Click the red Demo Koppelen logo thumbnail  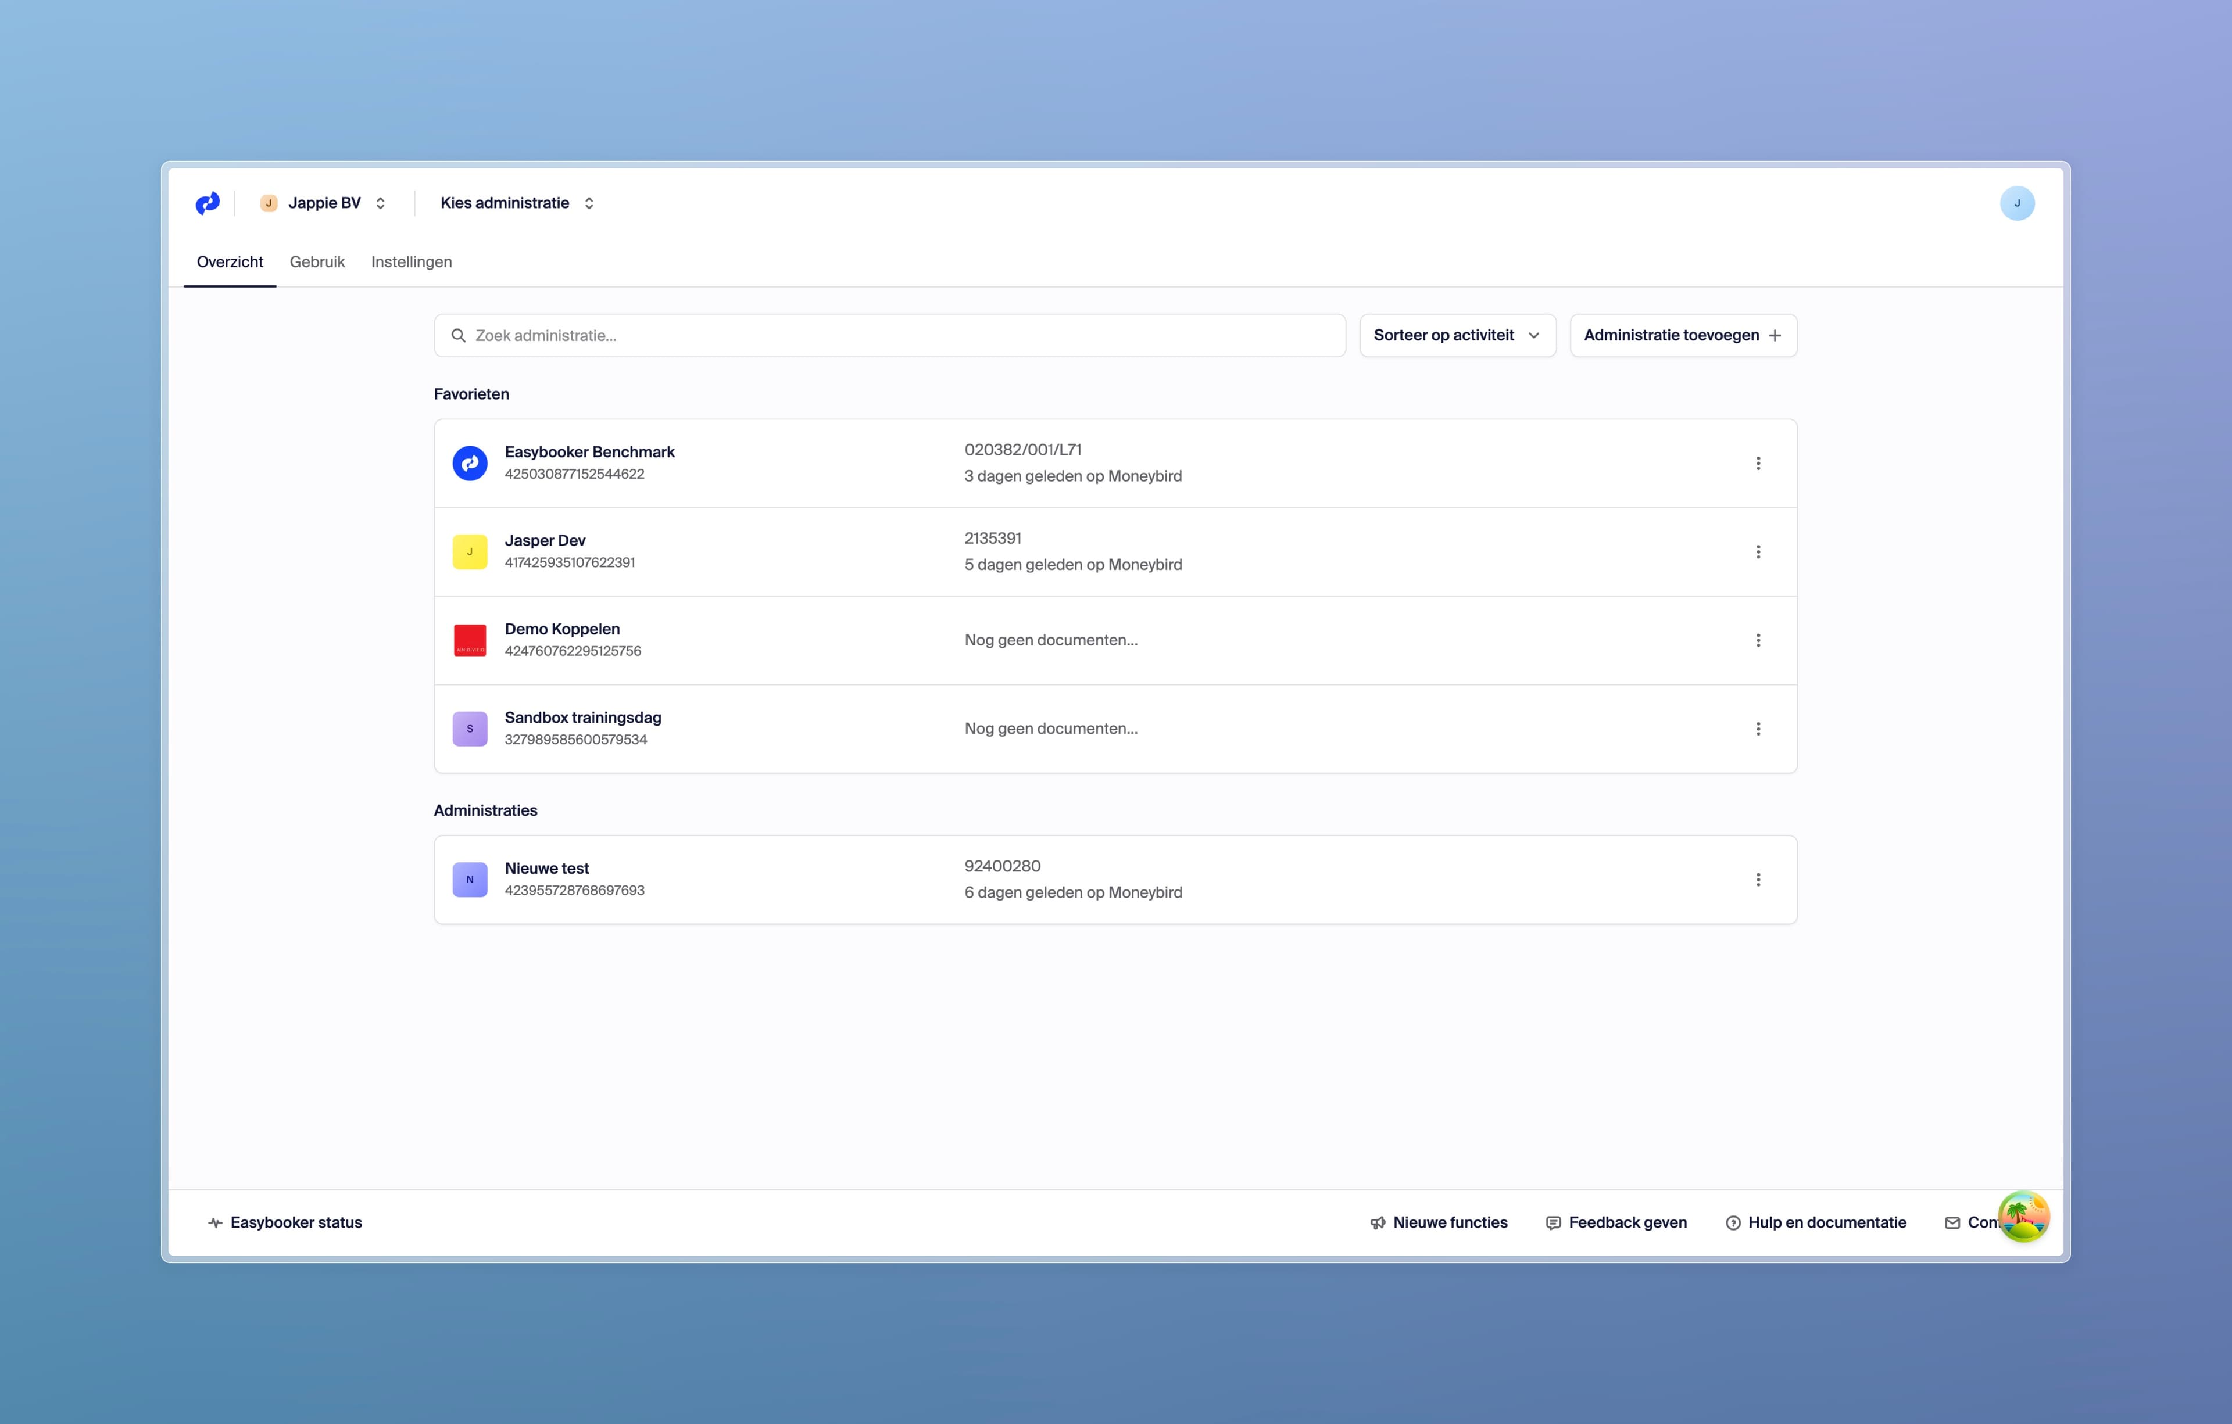point(470,640)
